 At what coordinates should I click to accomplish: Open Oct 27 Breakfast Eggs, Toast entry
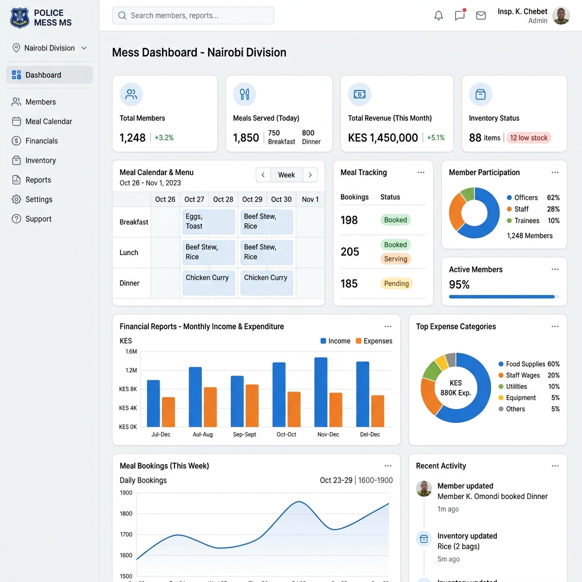209,222
